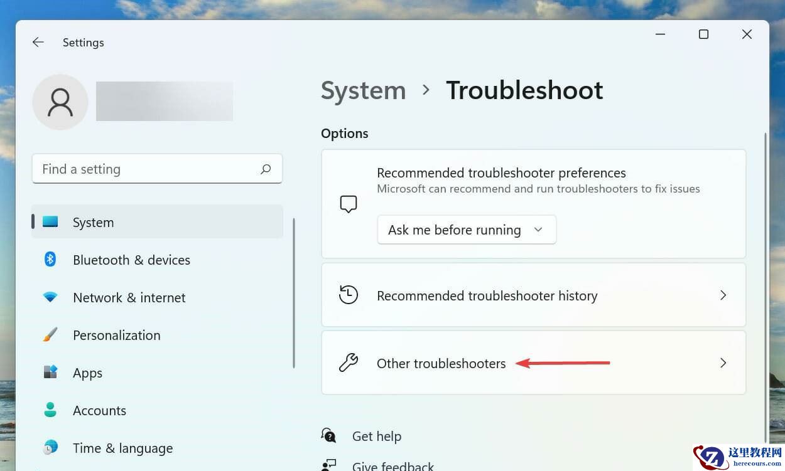Open the Ask me before running dropdown
Image resolution: width=785 pixels, height=471 pixels.
pos(467,230)
